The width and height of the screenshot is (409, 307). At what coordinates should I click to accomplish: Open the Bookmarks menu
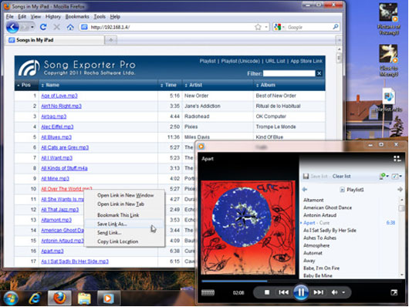click(x=77, y=16)
